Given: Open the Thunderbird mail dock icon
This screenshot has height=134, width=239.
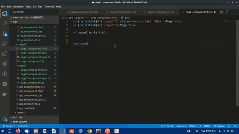Looking at the screenshot, I should pos(27,131).
